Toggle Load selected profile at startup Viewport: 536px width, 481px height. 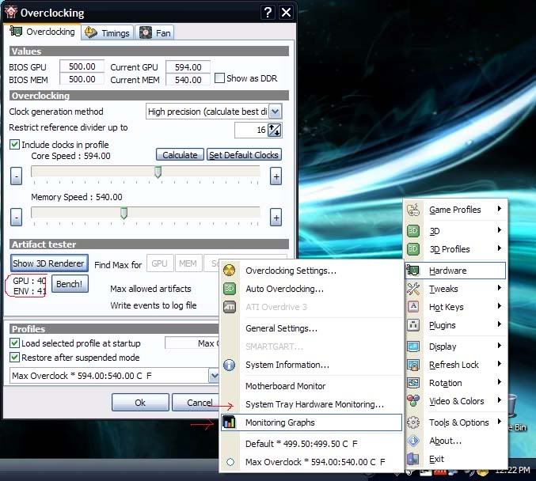pos(15,343)
